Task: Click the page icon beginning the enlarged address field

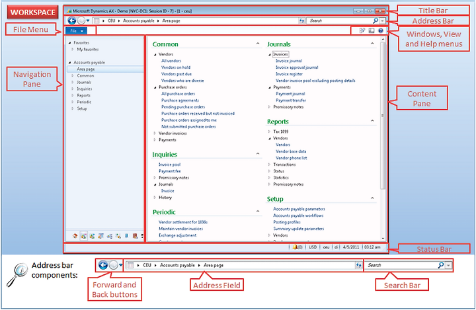Action: pos(130,265)
